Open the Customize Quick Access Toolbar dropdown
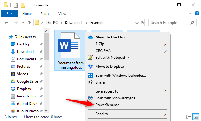Viewport: 201px width, 121px height. [28, 5]
